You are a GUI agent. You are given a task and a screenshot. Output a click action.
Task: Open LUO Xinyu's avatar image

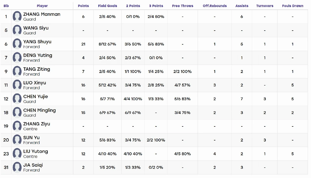(17, 85)
